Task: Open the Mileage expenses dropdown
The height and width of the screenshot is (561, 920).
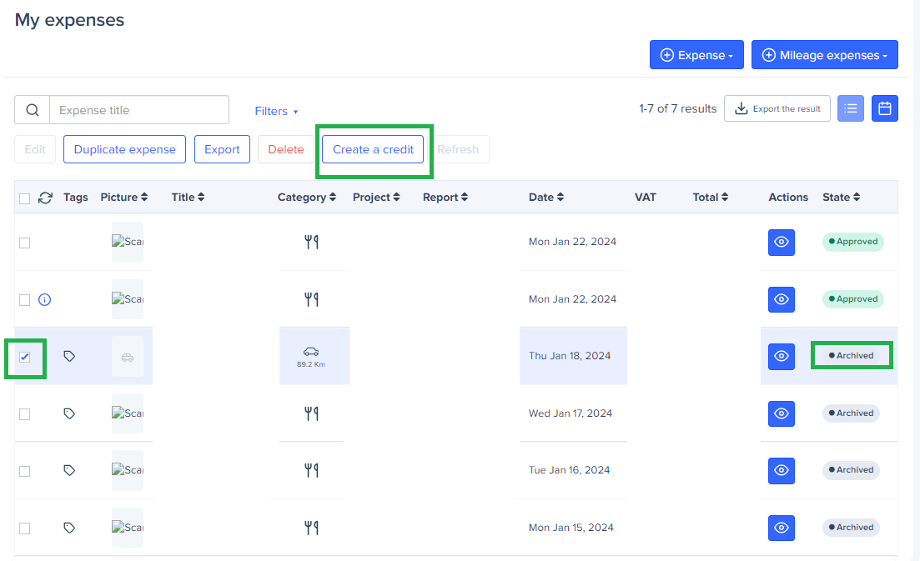Action: point(824,55)
